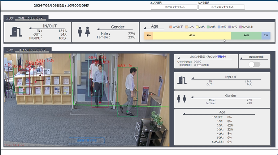The width and height of the screenshot is (278, 155).
Task: Click the カウント設定 count settings panel
Action: [206, 61]
